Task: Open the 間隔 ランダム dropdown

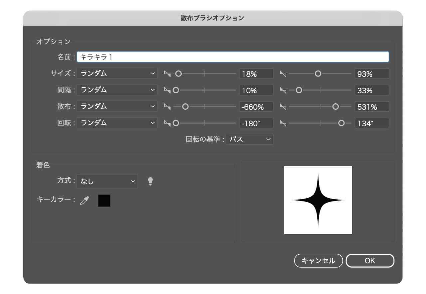Action: tap(117, 90)
